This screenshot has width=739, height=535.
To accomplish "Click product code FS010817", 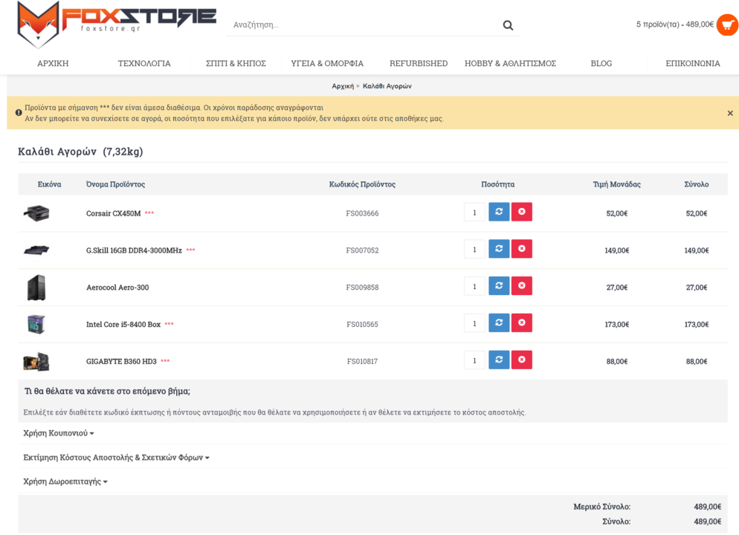I will click(x=362, y=362).
